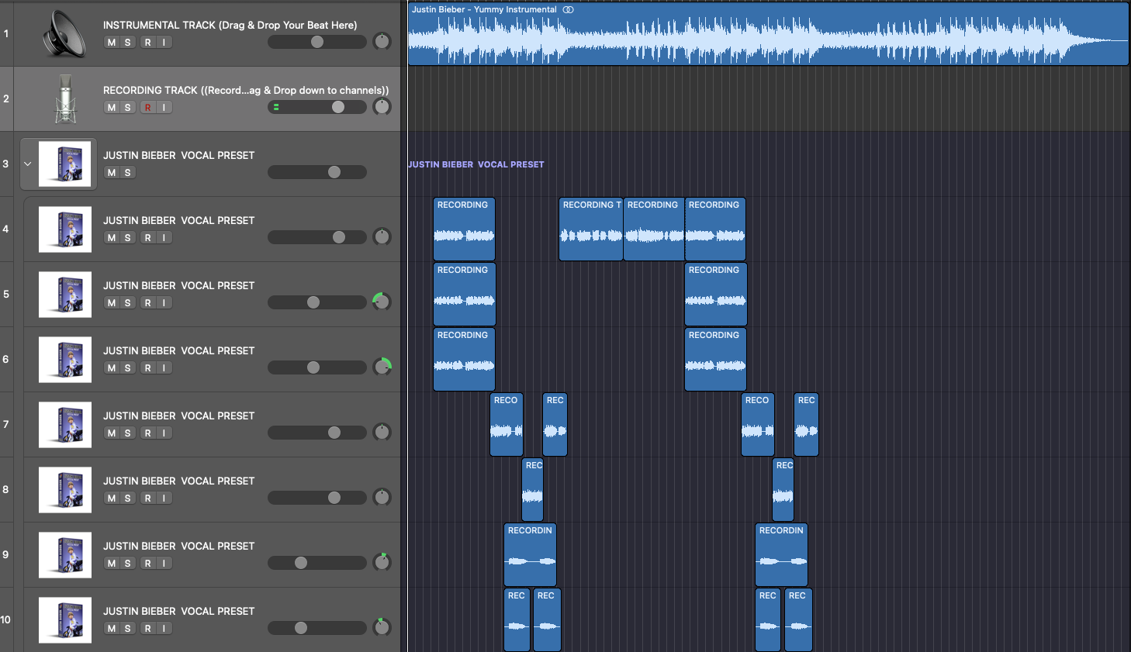1131x652 pixels.
Task: Click the microphone icon on the Recording track
Action: [x=65, y=98]
